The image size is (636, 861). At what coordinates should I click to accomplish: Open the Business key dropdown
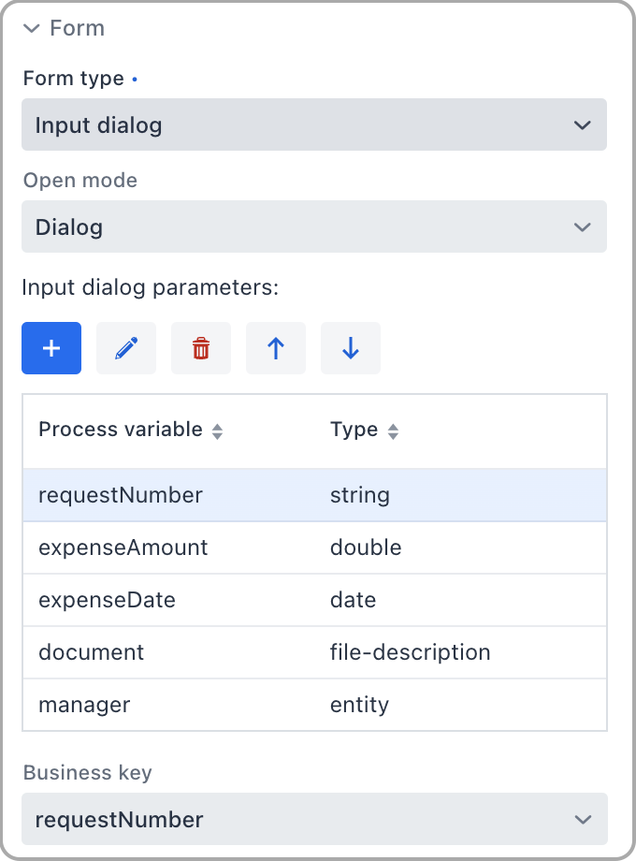[314, 820]
